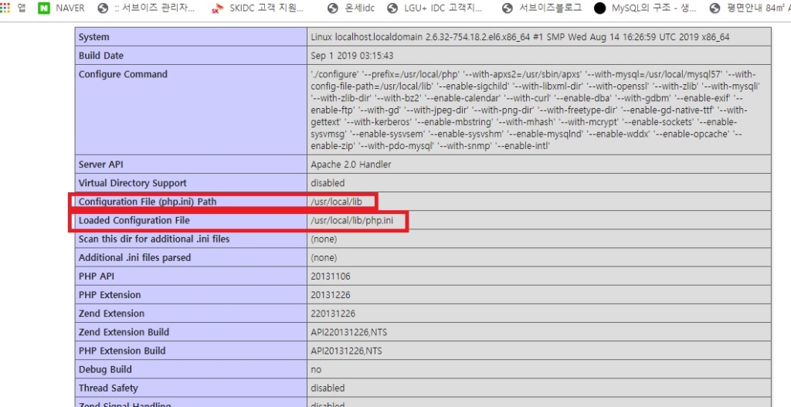This screenshot has width=791, height=407.
Task: Click the Debug Build value no
Action: pyautogui.click(x=315, y=369)
